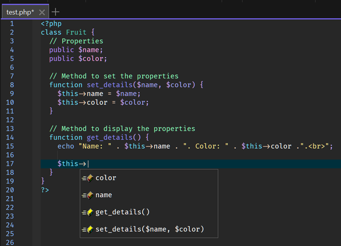Choose set_details($name, $color) autocomplete suggestion

pos(149,229)
